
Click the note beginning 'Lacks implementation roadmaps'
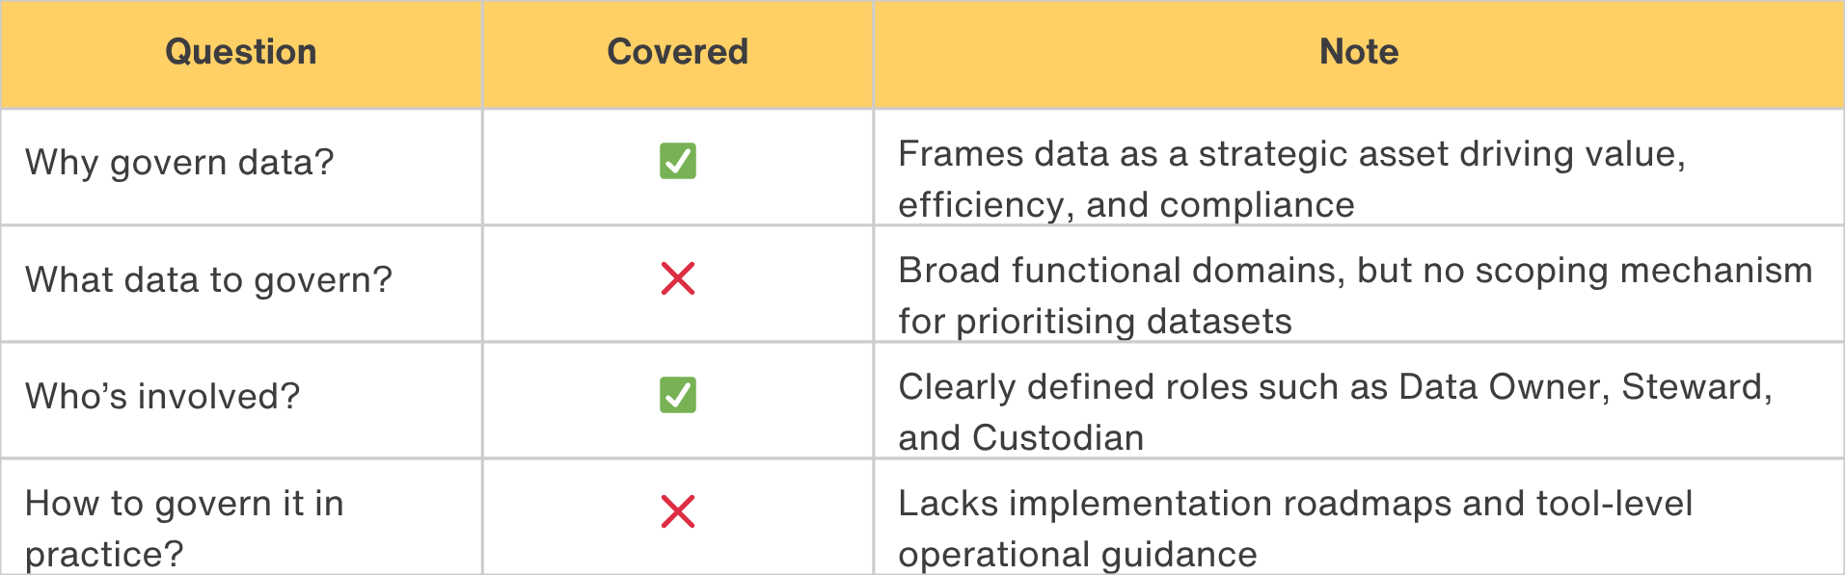1294,529
